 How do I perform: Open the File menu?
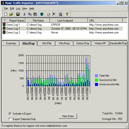click(x=6, y=9)
